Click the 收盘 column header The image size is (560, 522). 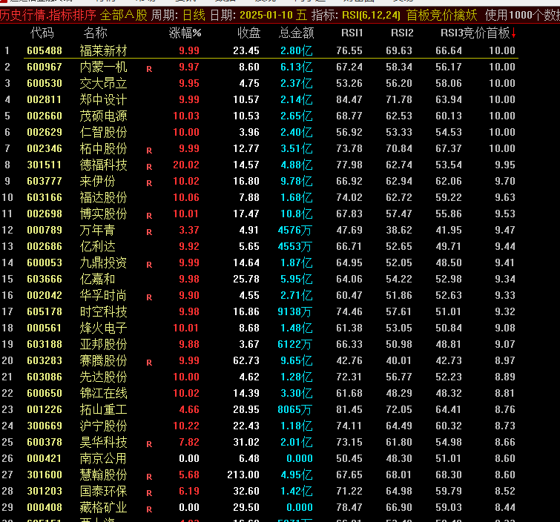248,33
